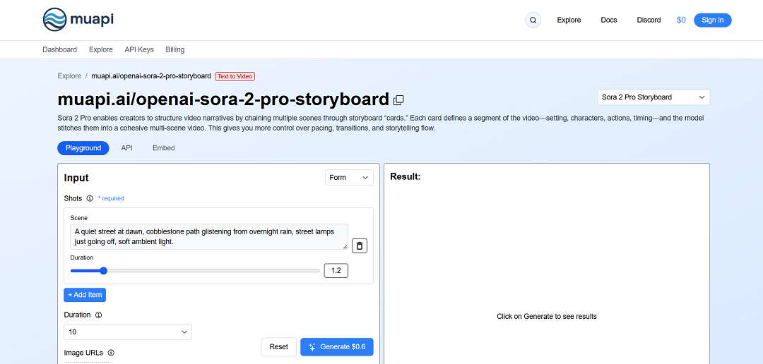Click the '* required' text
This screenshot has width=763, height=364.
[x=111, y=198]
